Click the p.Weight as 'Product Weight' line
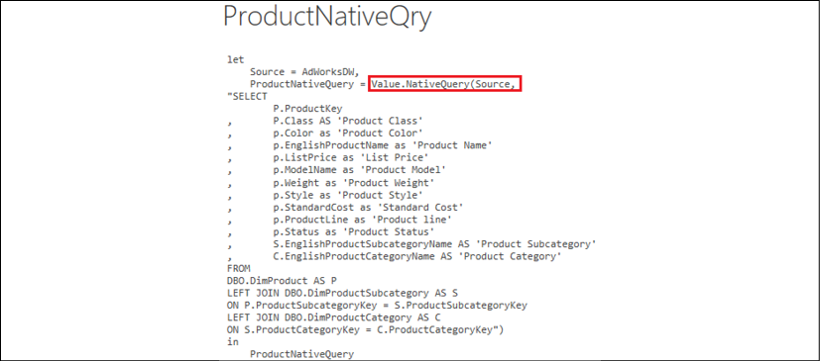The image size is (820, 361). click(x=354, y=183)
